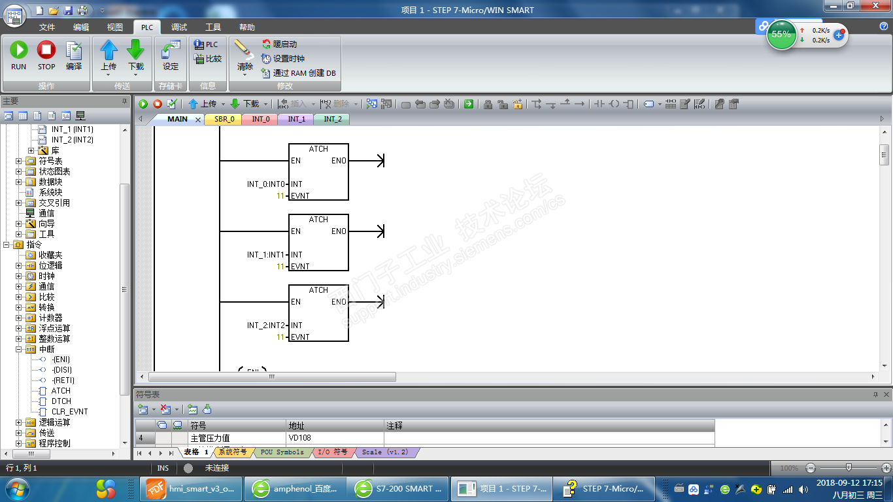
Task: Open the 调试 ribbon tab
Action: click(179, 27)
